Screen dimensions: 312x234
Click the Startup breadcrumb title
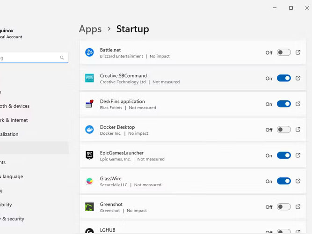click(x=132, y=29)
